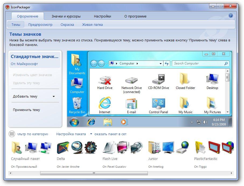This screenshot has height=186, width=244.
Task: Click the Применить тему button
Action: (x=26, y=110)
